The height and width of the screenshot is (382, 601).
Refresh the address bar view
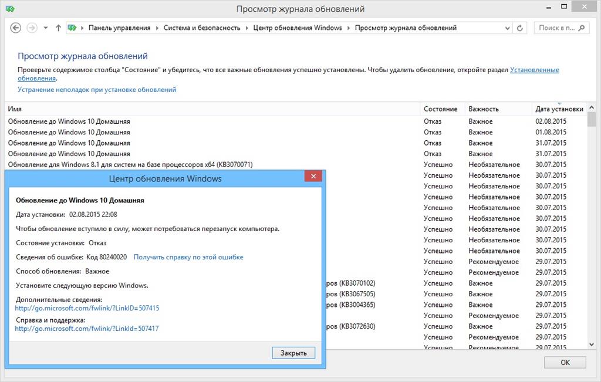[520, 28]
